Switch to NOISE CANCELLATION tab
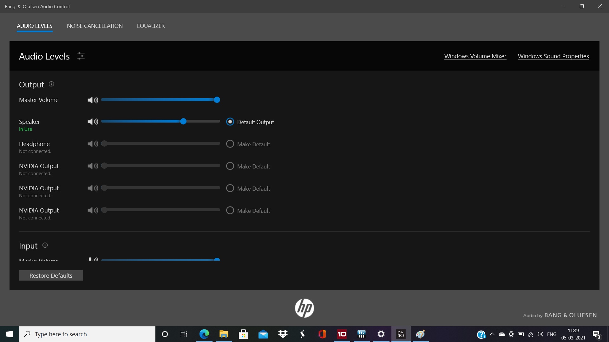609x342 pixels. pos(95,26)
